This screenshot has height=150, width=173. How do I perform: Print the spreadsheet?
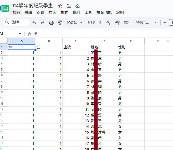point(51,23)
